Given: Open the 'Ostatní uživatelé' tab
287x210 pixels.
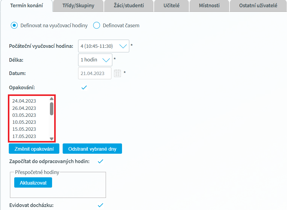Looking at the screenshot, I should 258,6.
